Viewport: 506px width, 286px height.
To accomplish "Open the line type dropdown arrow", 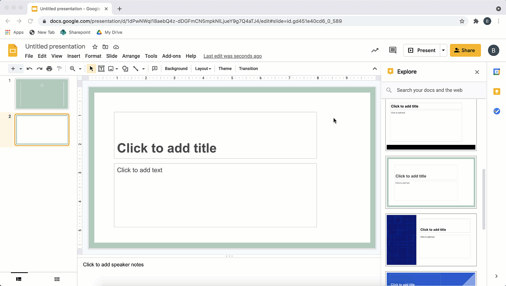I will [x=143, y=69].
